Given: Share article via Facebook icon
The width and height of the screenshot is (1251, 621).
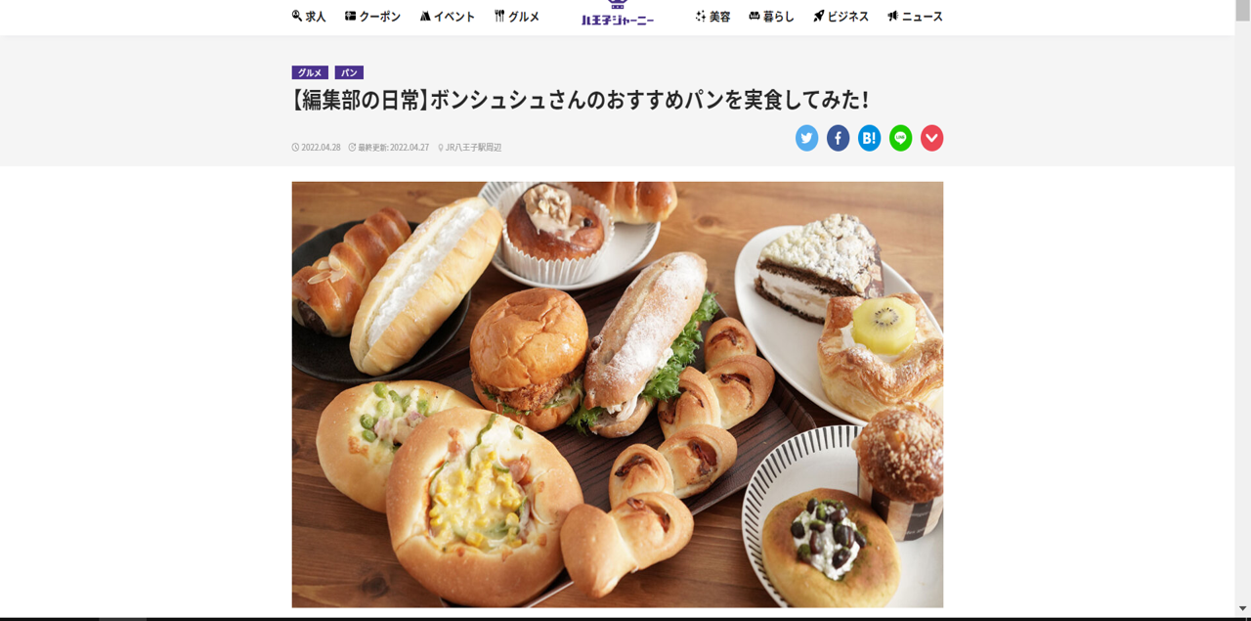Looking at the screenshot, I should [x=838, y=138].
